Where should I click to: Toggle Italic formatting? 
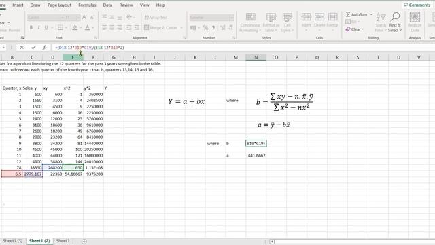point(39,27)
